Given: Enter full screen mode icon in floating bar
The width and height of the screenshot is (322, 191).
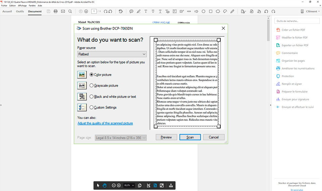Looking at the screenshot, I should click(162, 185).
